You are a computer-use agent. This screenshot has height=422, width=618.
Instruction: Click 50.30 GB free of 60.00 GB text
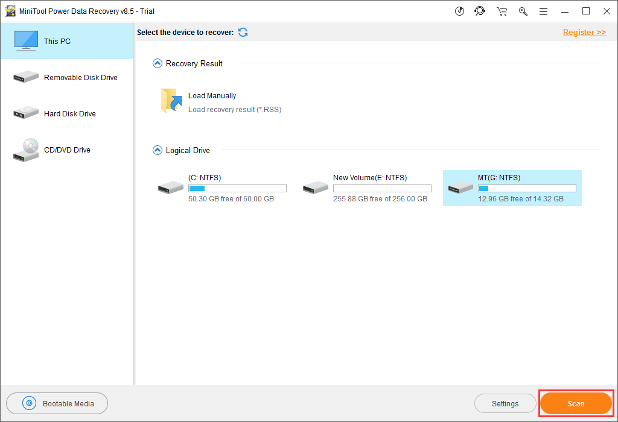tap(231, 199)
